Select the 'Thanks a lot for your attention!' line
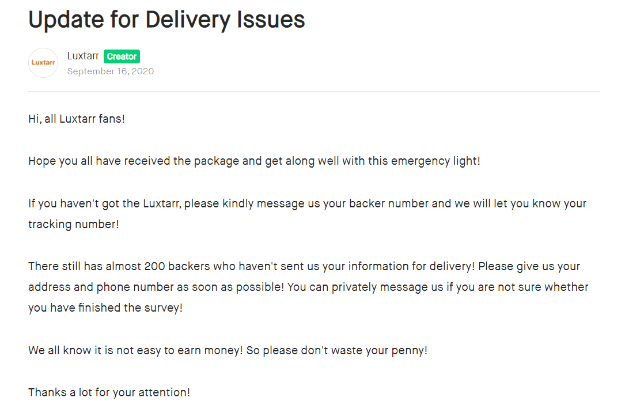 [x=109, y=393]
